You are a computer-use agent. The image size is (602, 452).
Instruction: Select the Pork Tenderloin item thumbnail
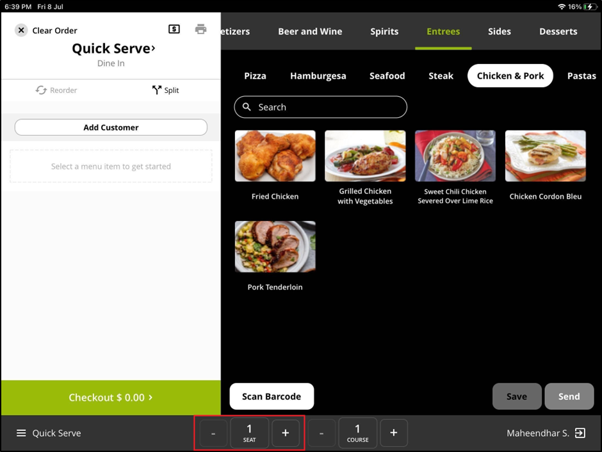[x=275, y=246]
